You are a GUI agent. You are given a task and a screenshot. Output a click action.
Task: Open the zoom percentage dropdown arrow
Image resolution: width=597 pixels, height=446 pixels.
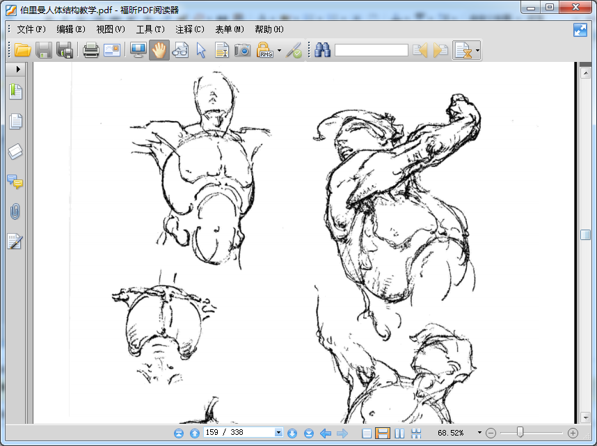coord(479,433)
